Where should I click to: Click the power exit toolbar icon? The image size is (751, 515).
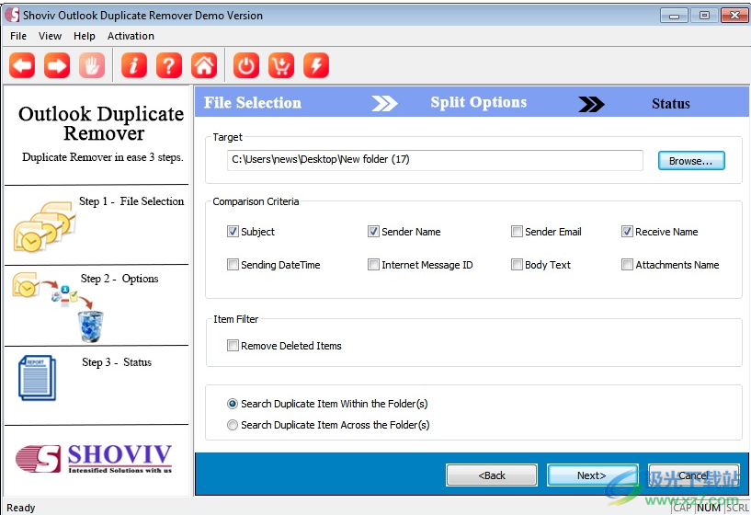tap(246, 65)
